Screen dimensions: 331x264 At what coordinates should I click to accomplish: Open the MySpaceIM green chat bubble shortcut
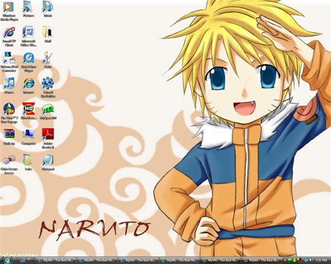[x=48, y=111]
